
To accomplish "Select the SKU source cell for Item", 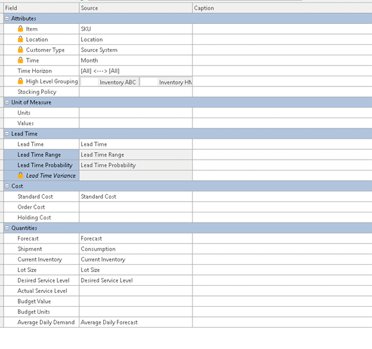I will pos(135,29).
